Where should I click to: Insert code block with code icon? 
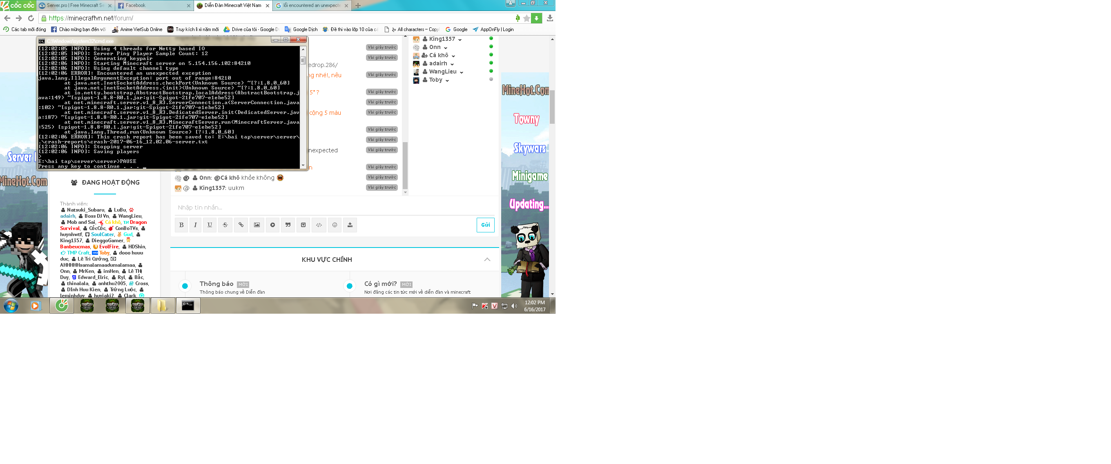click(319, 225)
